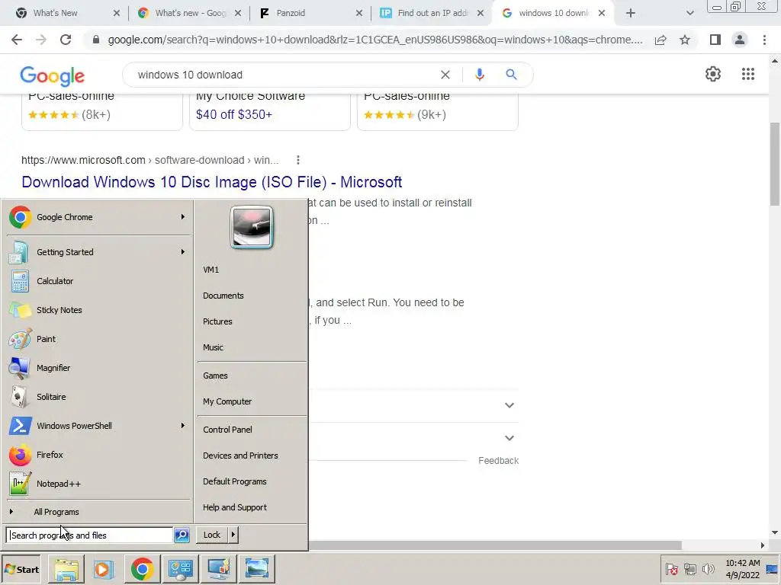Open Devices and Printers

coord(240,456)
